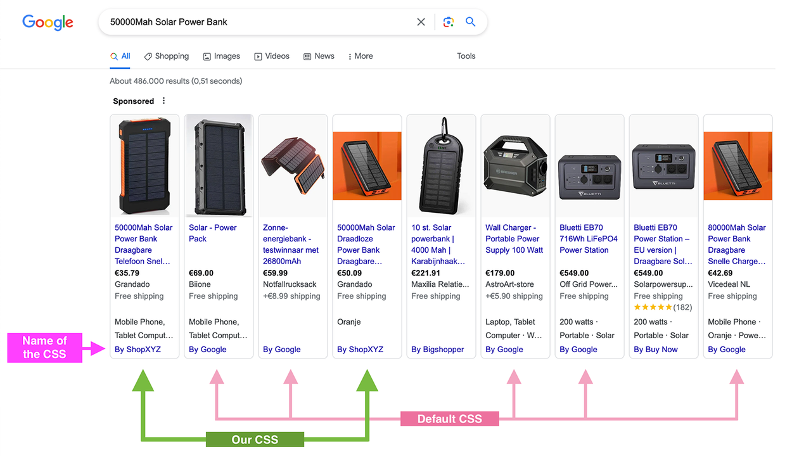The width and height of the screenshot is (811, 456).
Task: Open the €50.09 orange power bank image
Action: point(367,166)
